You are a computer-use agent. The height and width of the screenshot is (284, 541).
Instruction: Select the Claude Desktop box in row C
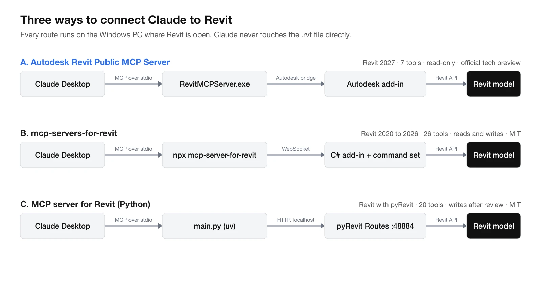click(63, 226)
